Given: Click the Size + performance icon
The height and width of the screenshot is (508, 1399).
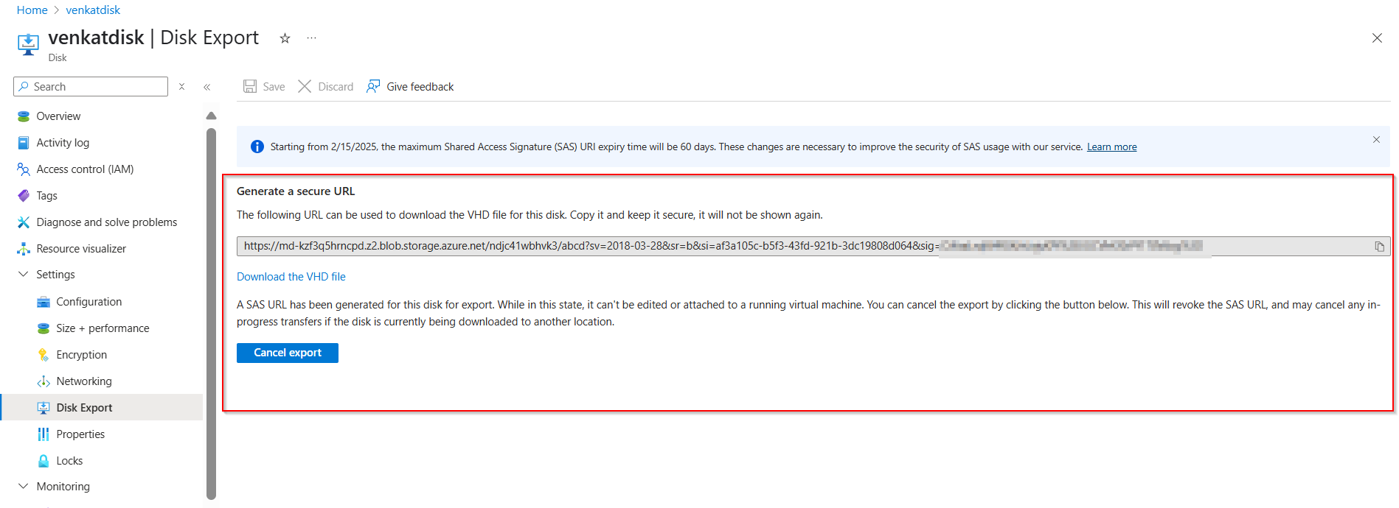Looking at the screenshot, I should point(44,328).
